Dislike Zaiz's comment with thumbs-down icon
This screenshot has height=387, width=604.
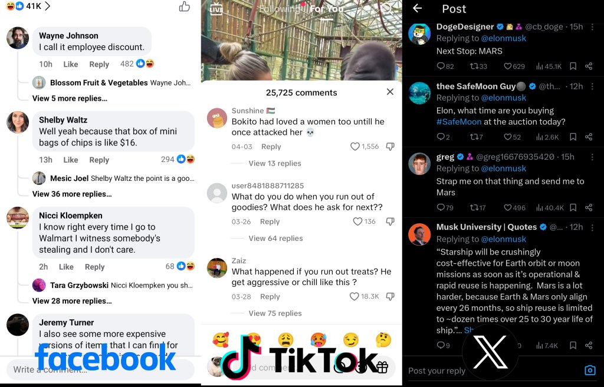(x=390, y=297)
